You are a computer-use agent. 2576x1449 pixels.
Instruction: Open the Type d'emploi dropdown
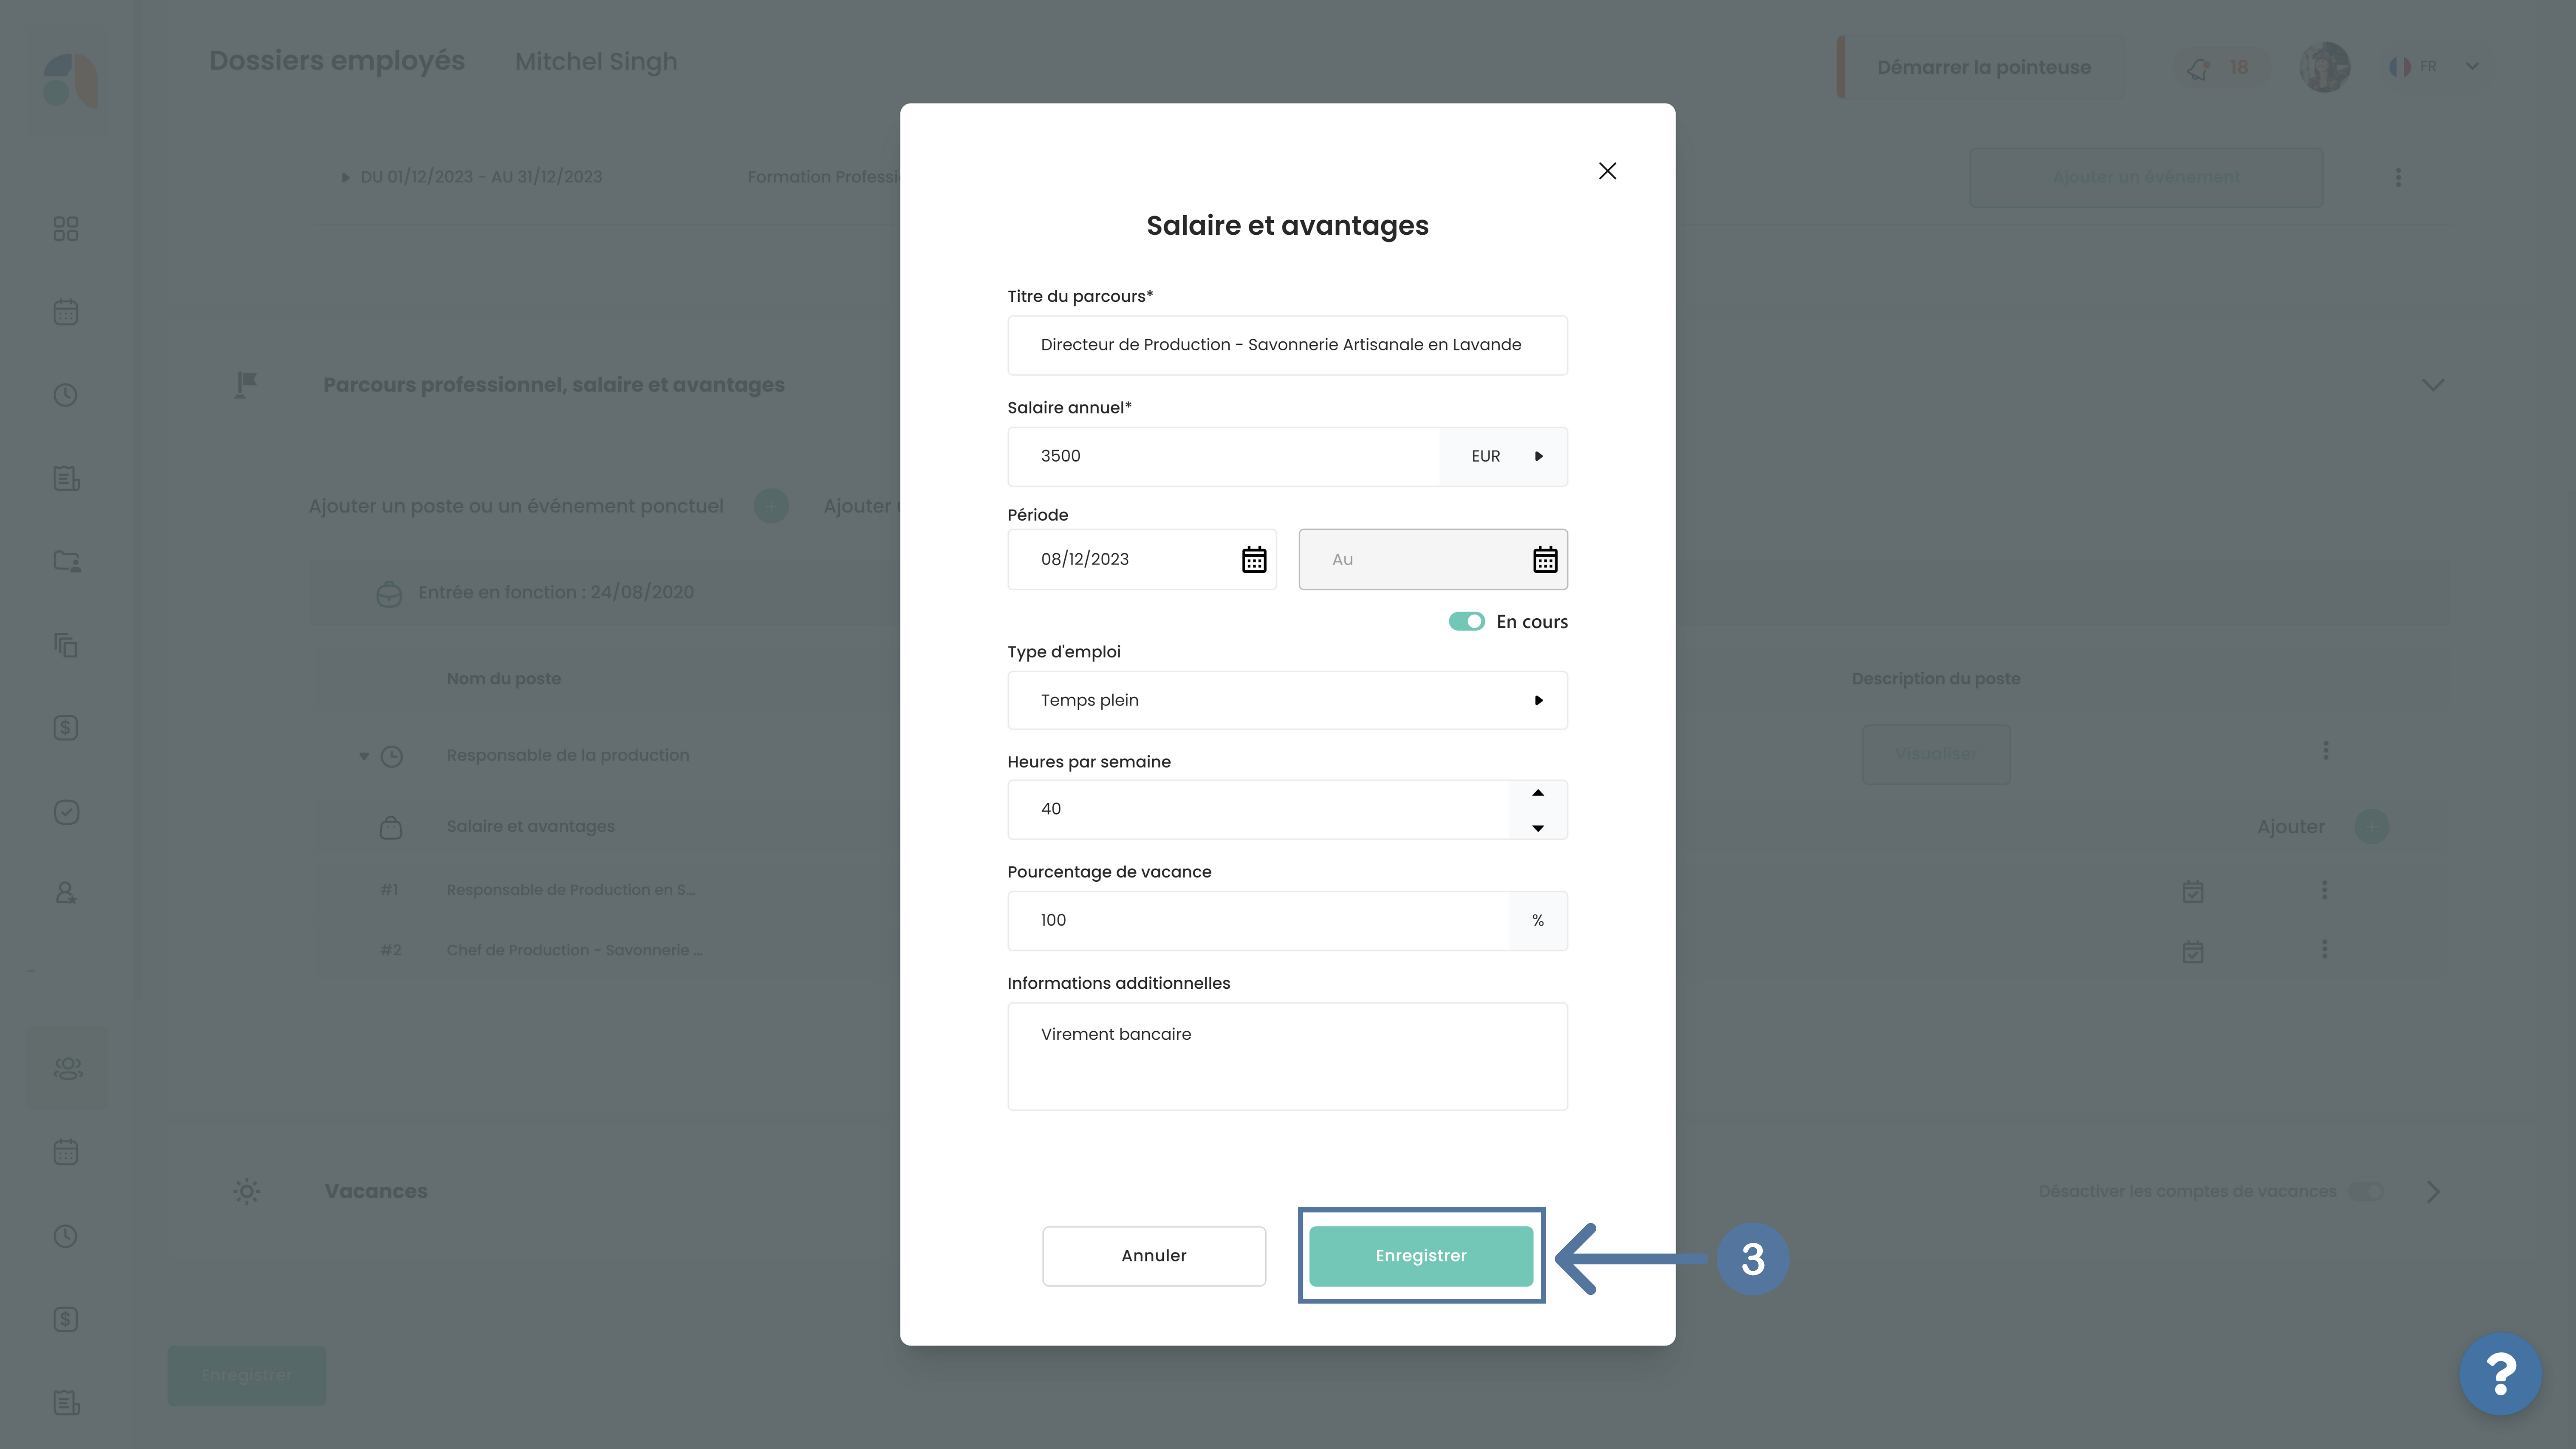[x=1287, y=700]
